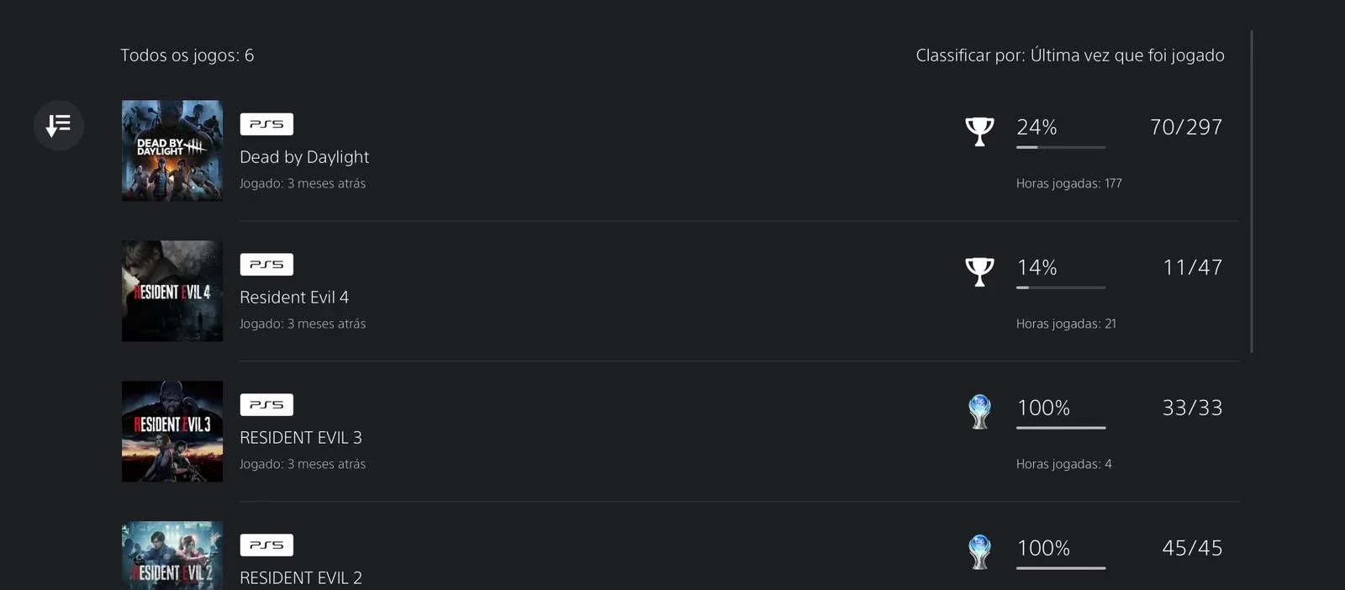1345x590 pixels.
Task: Click the sort order icon button
Action: (x=58, y=125)
